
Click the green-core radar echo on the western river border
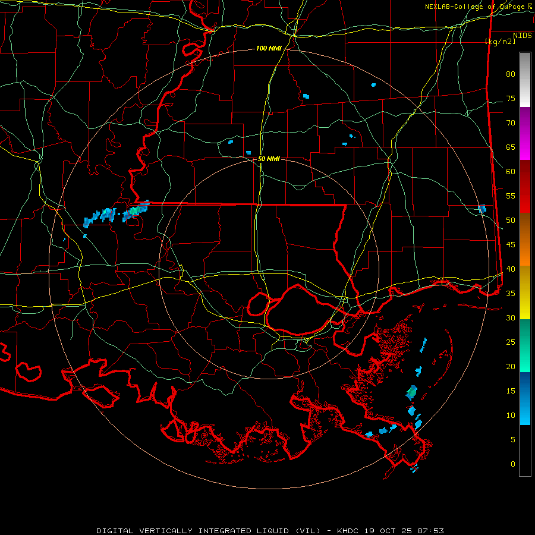point(136,210)
